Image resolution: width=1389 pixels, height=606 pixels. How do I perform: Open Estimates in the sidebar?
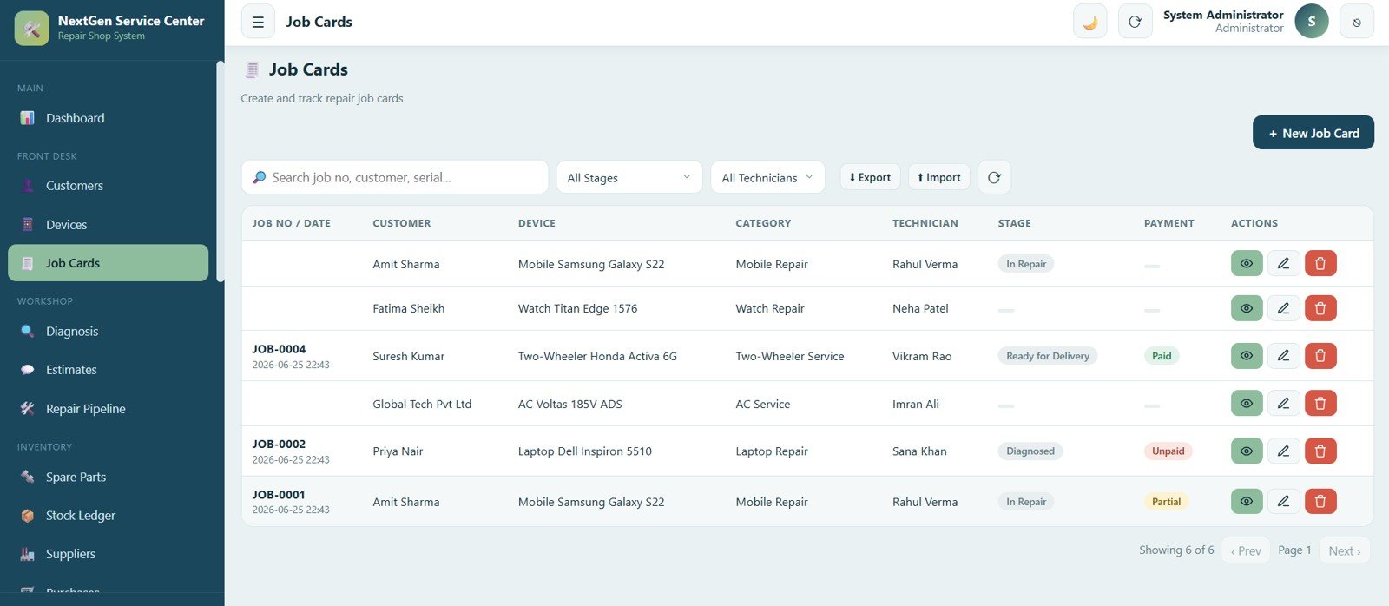tap(108, 370)
